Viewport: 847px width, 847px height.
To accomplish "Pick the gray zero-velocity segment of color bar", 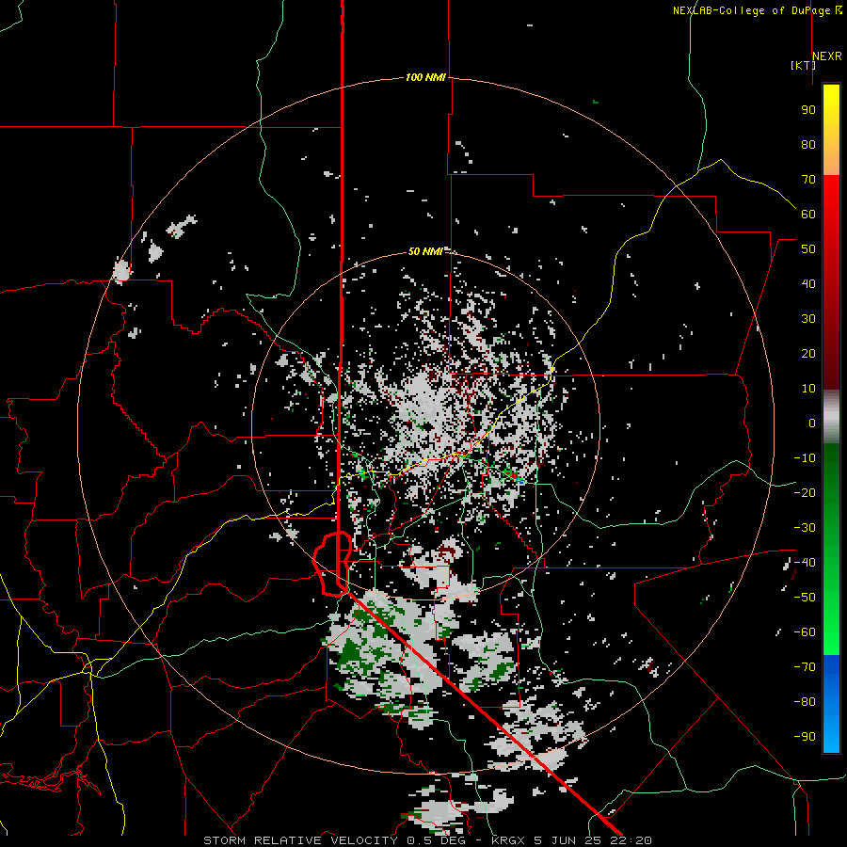I will (831, 417).
